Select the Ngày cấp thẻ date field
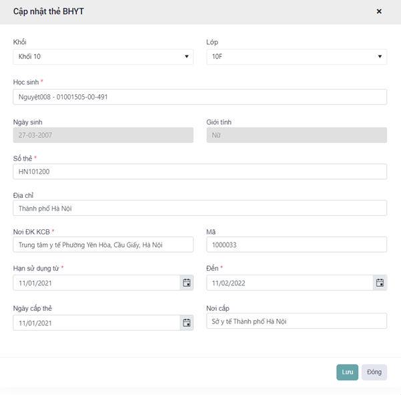This screenshot has width=401, height=395. [97, 323]
